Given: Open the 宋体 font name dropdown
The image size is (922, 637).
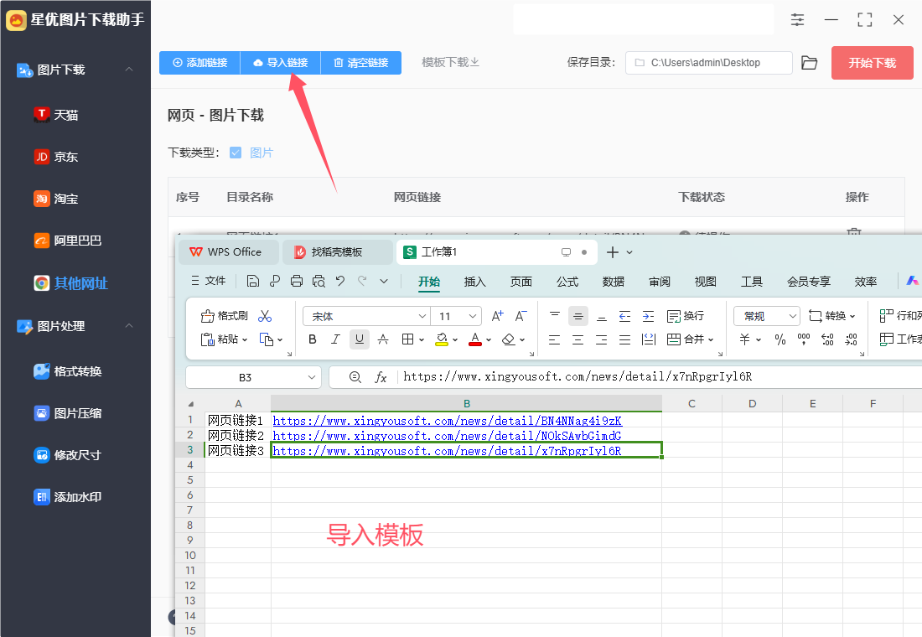Looking at the screenshot, I should pos(422,317).
